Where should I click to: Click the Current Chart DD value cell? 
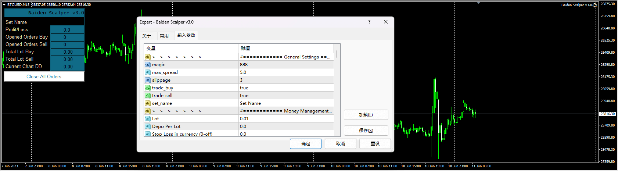coord(67,67)
